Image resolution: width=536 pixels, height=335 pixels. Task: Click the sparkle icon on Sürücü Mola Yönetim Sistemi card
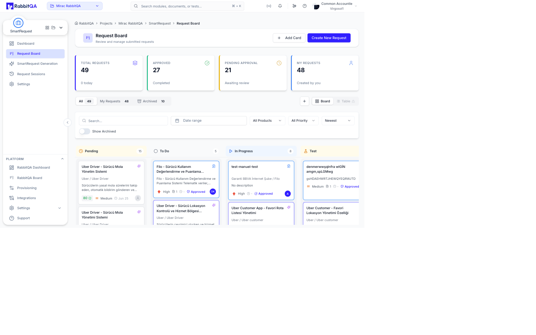point(139,166)
